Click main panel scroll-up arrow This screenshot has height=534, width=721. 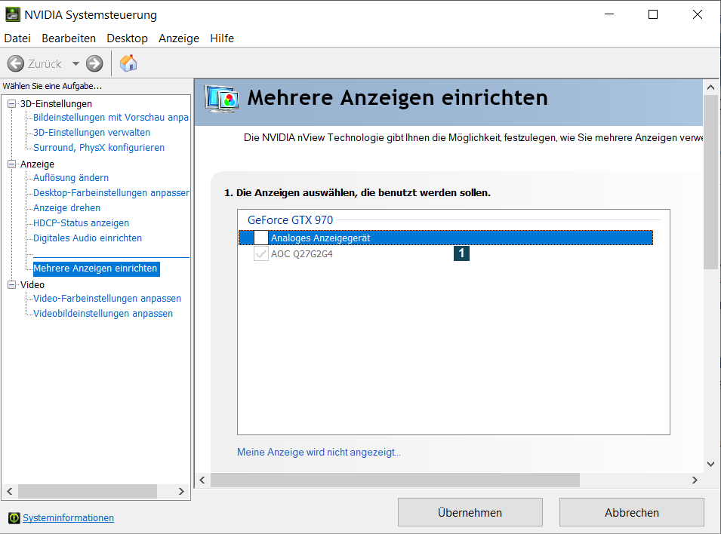[x=711, y=87]
